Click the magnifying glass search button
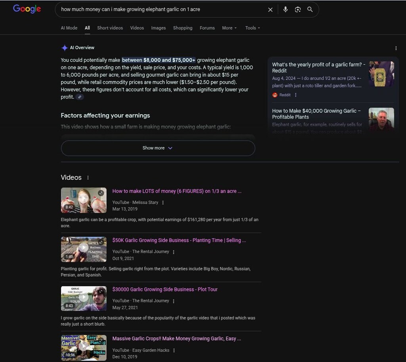Viewport: 406px width, 362px height. click(310, 10)
